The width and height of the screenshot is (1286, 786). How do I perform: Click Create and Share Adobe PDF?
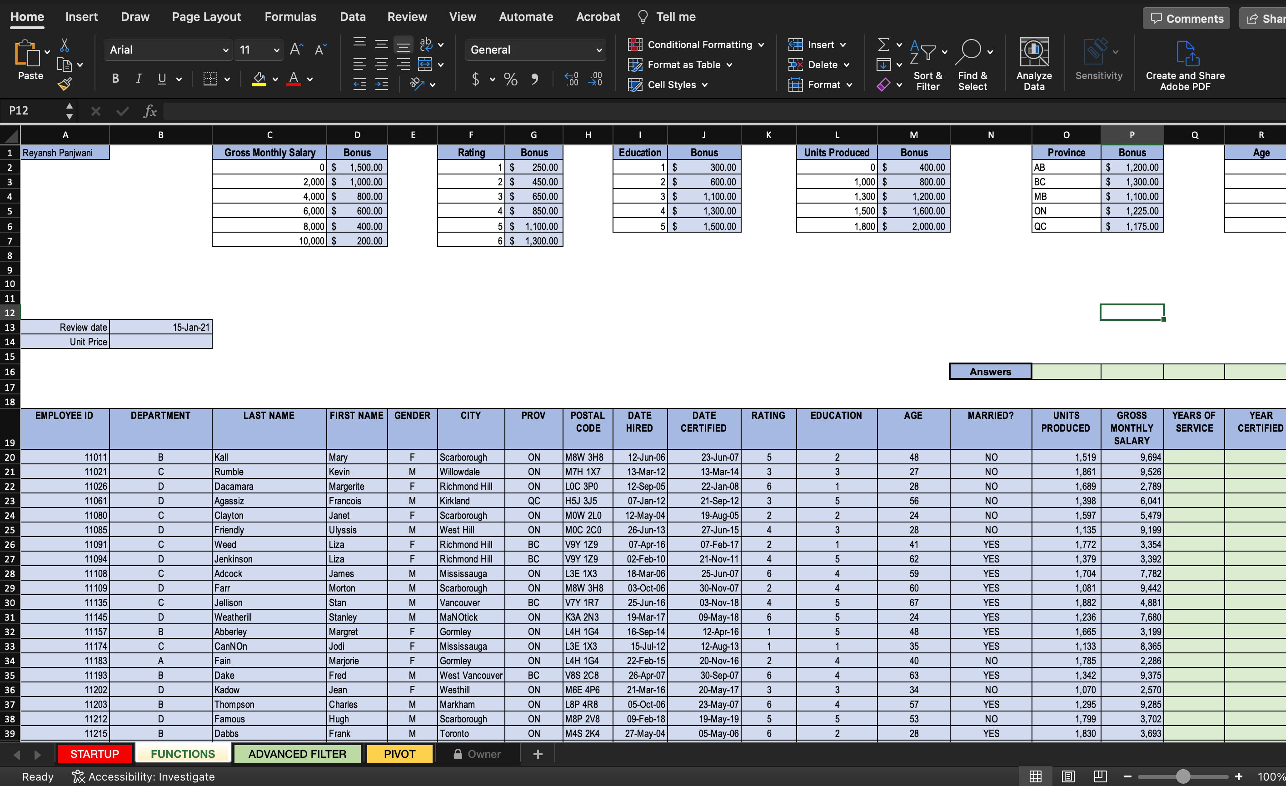(1185, 65)
